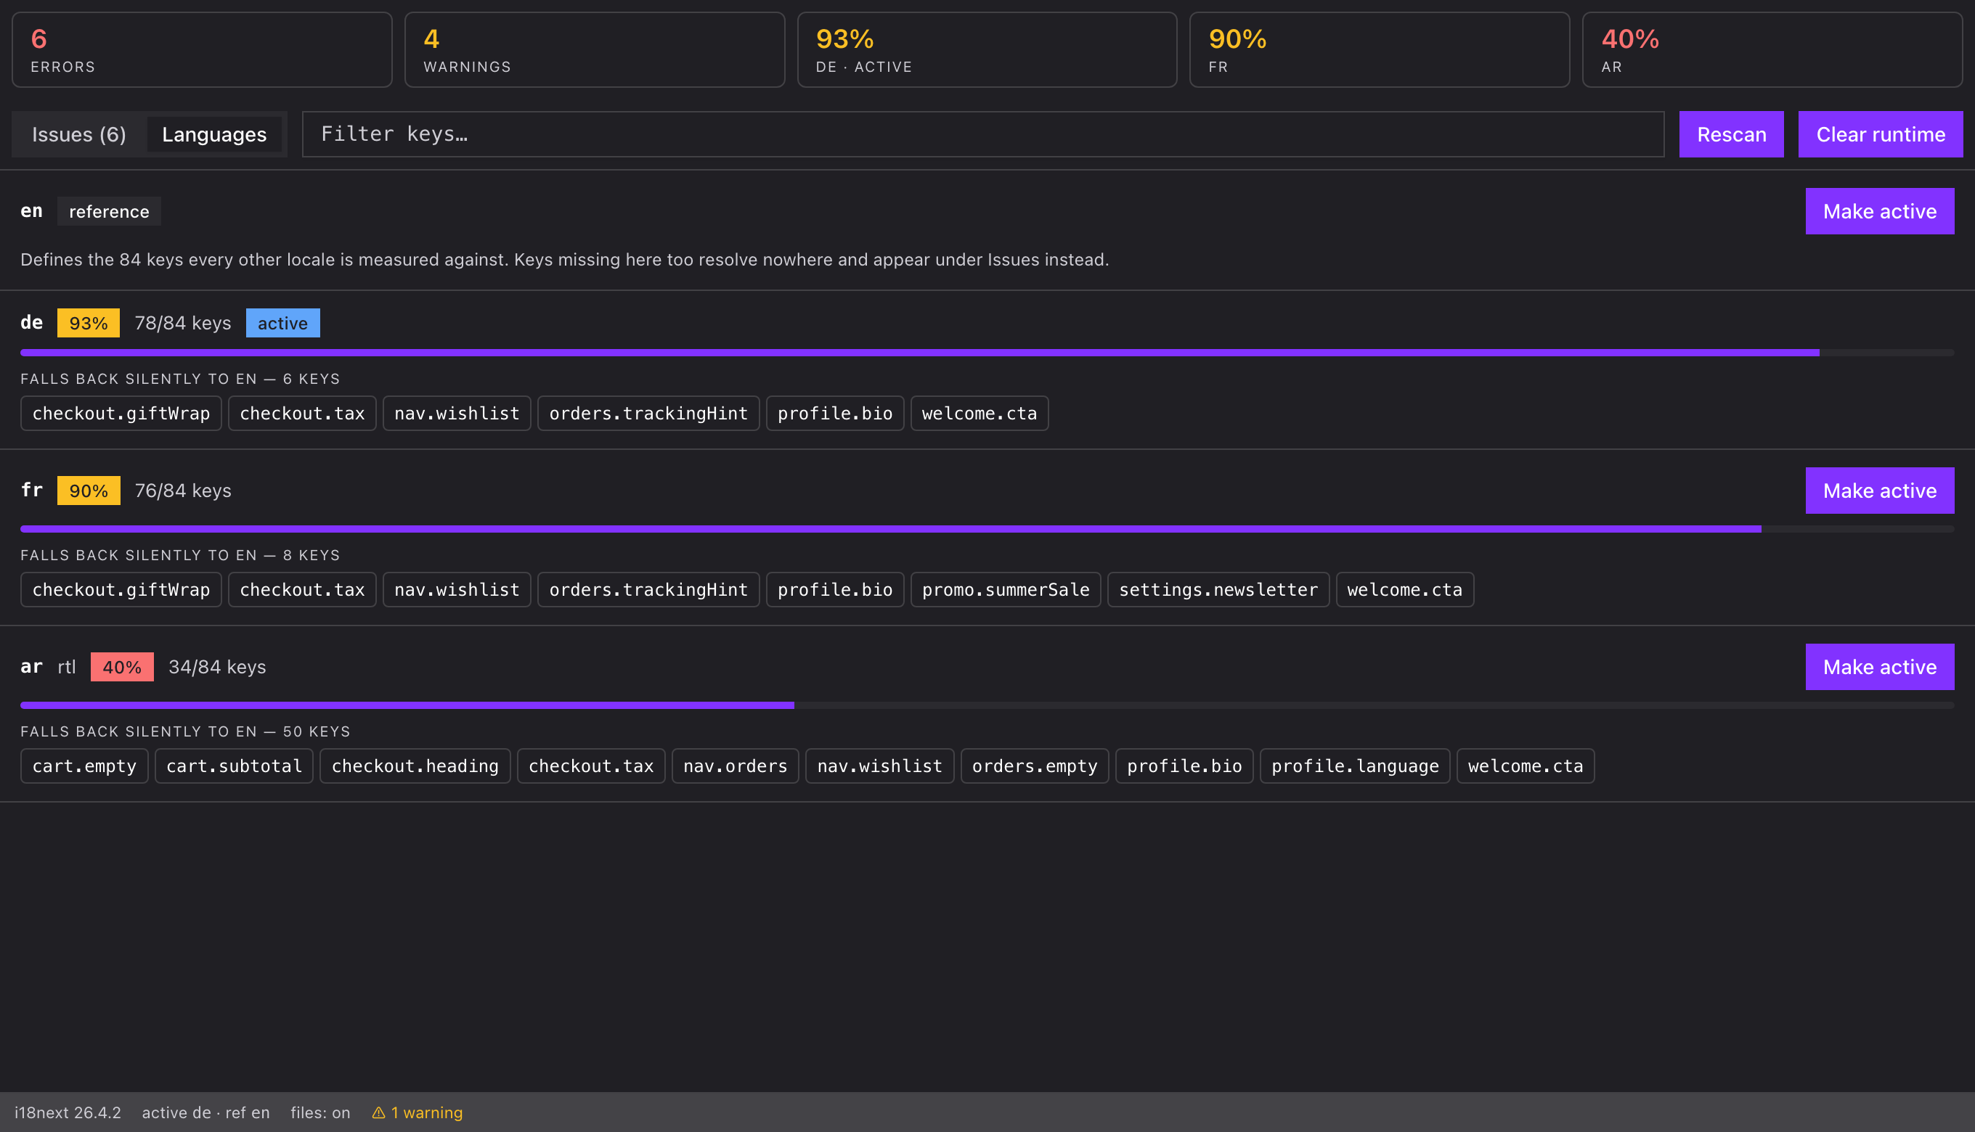Viewport: 1975px width, 1132px height.
Task: Click the Rescan button
Action: (x=1731, y=134)
